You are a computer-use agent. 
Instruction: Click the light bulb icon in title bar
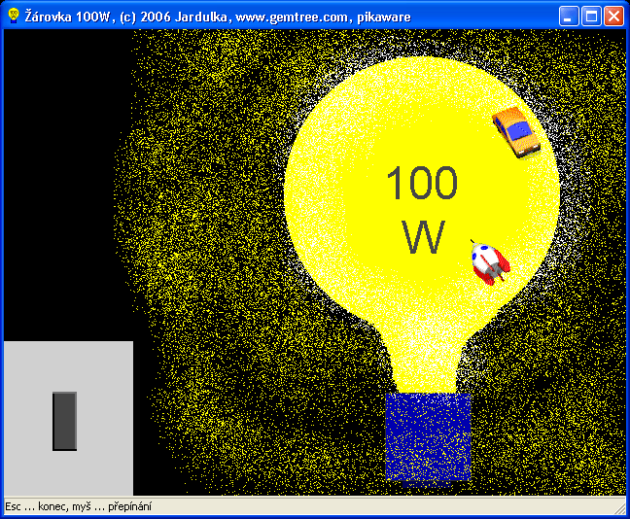pos(14,17)
